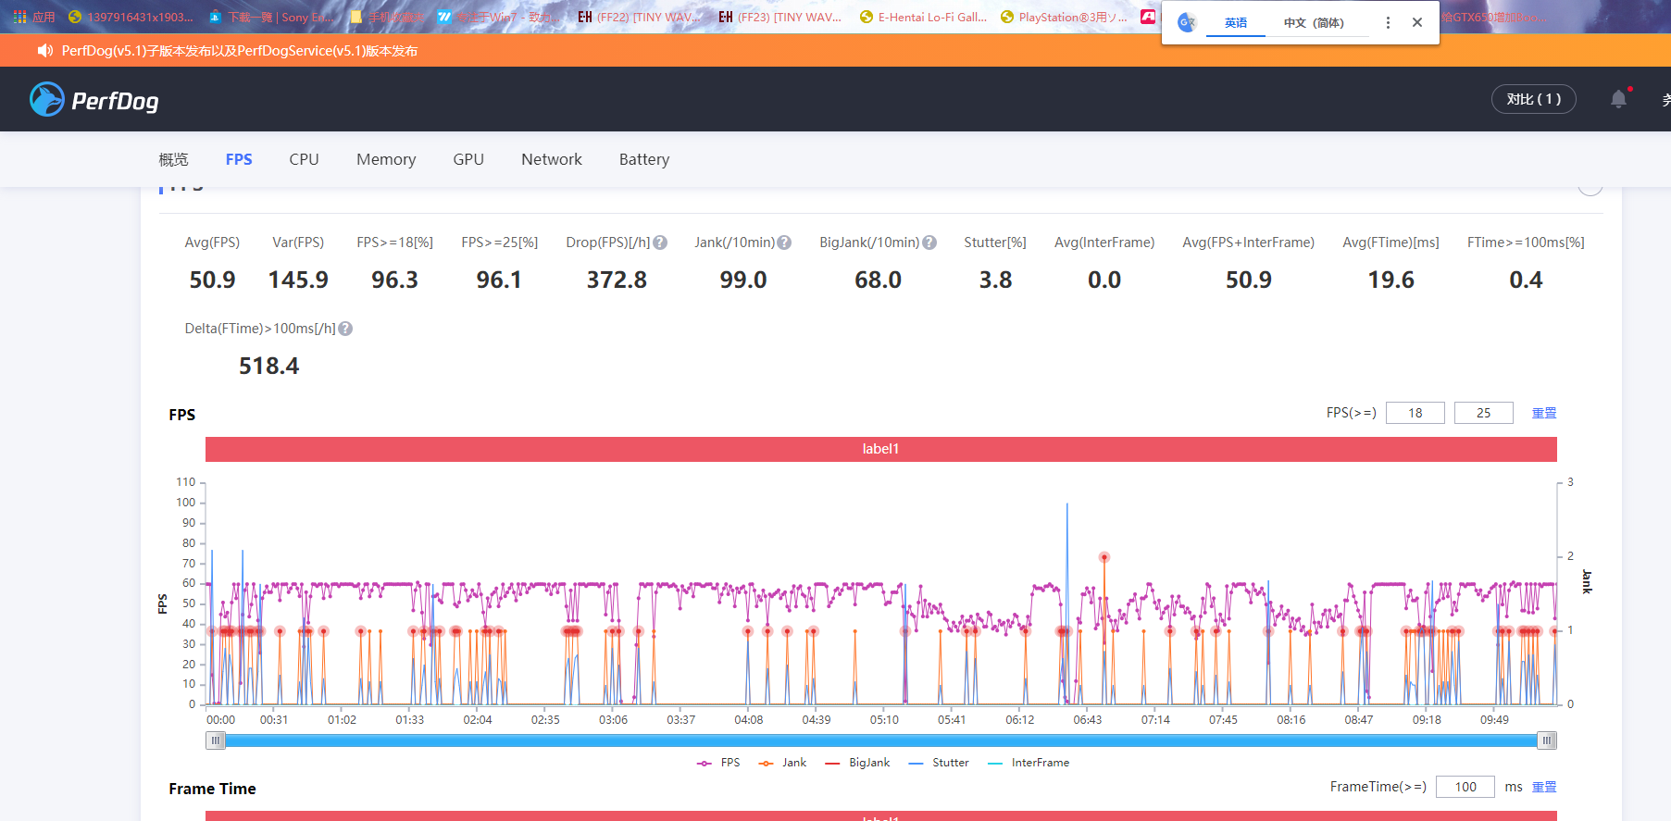Click the announcement speaker icon
This screenshot has height=821, width=1671.
[x=44, y=51]
